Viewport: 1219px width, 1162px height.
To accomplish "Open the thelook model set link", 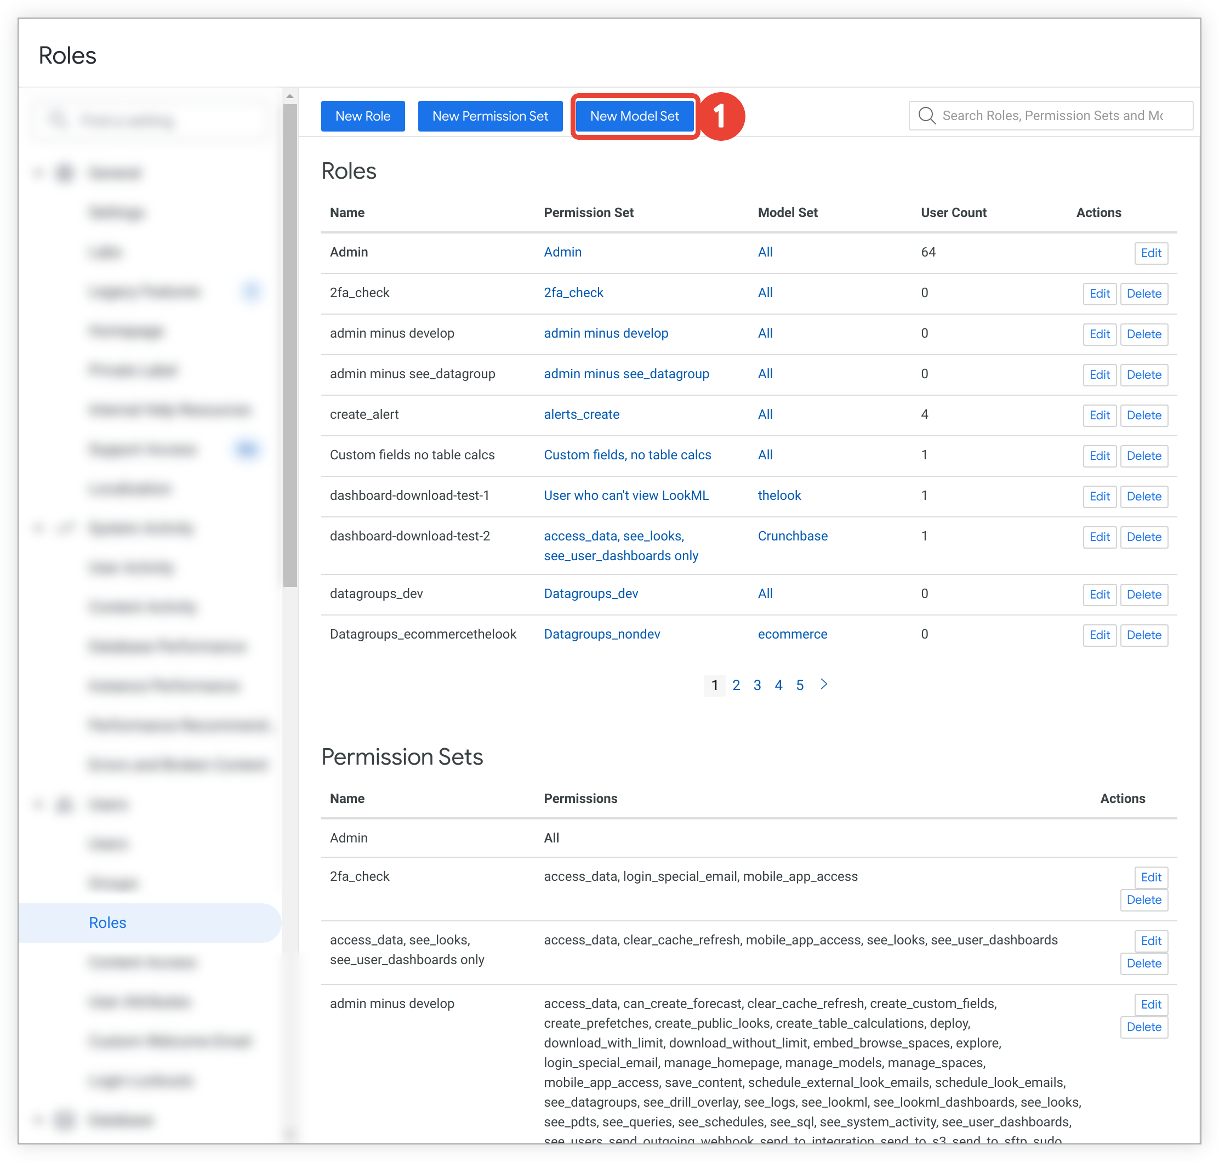I will (779, 495).
